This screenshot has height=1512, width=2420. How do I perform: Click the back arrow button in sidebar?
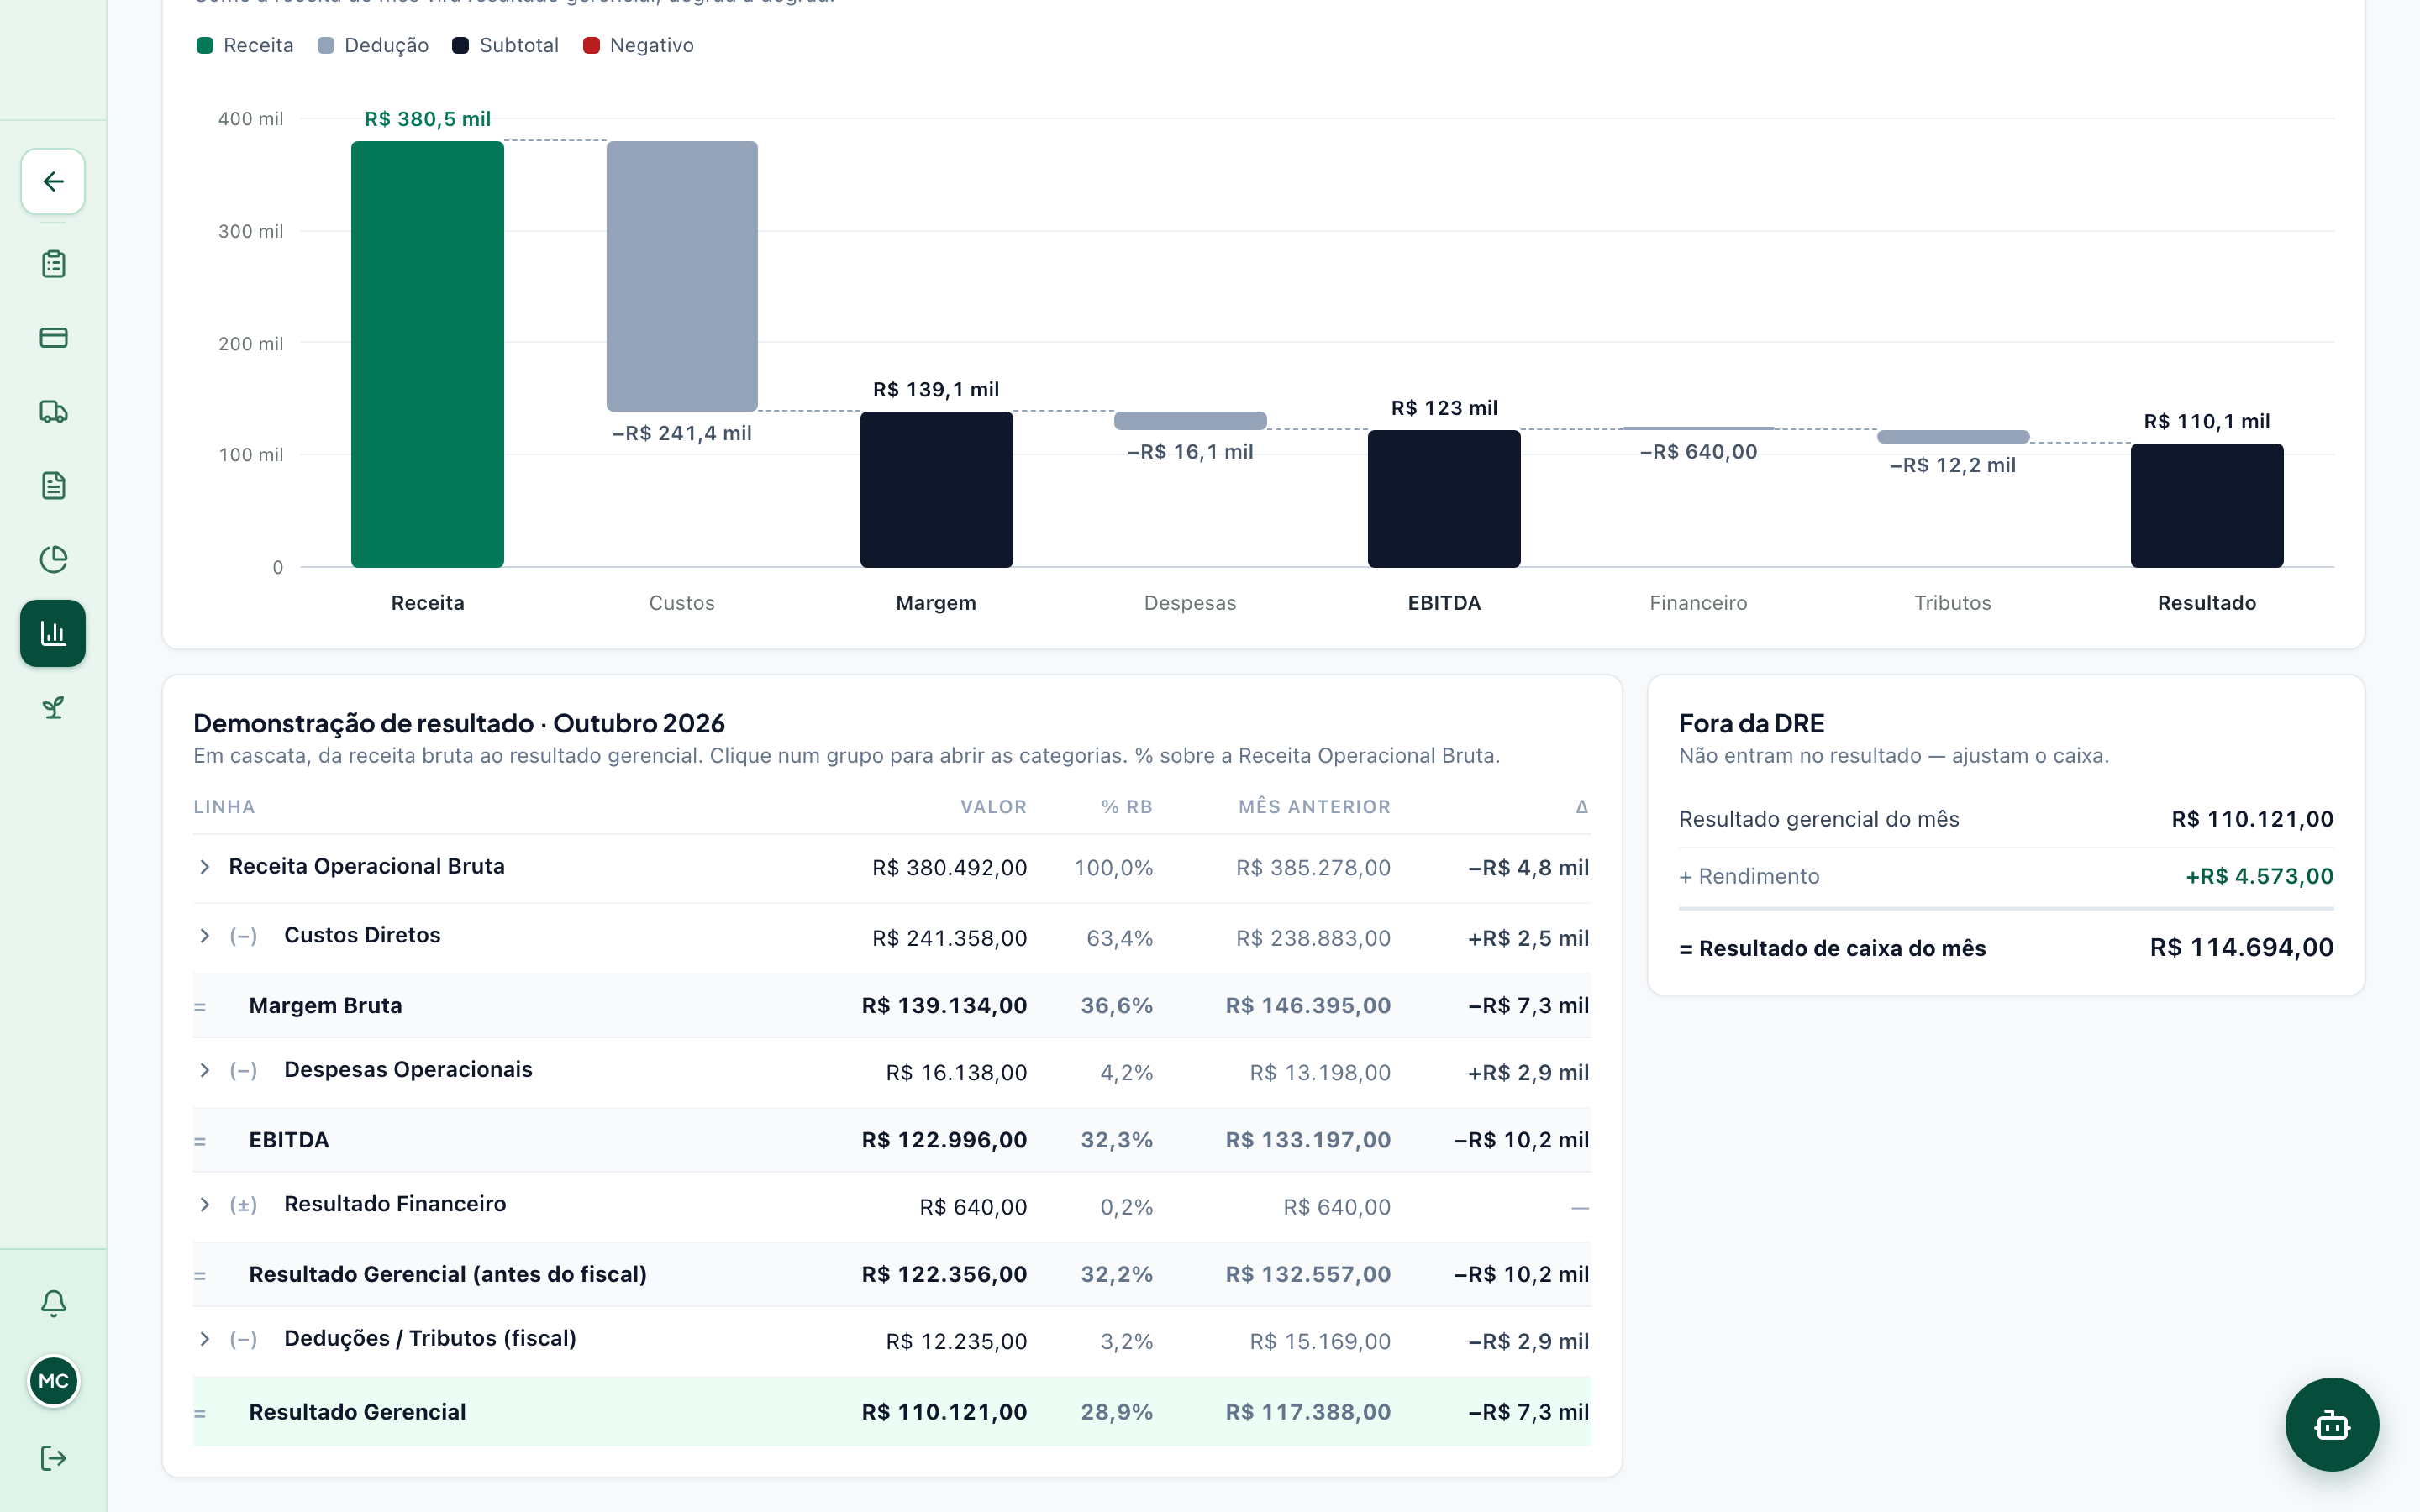(53, 181)
